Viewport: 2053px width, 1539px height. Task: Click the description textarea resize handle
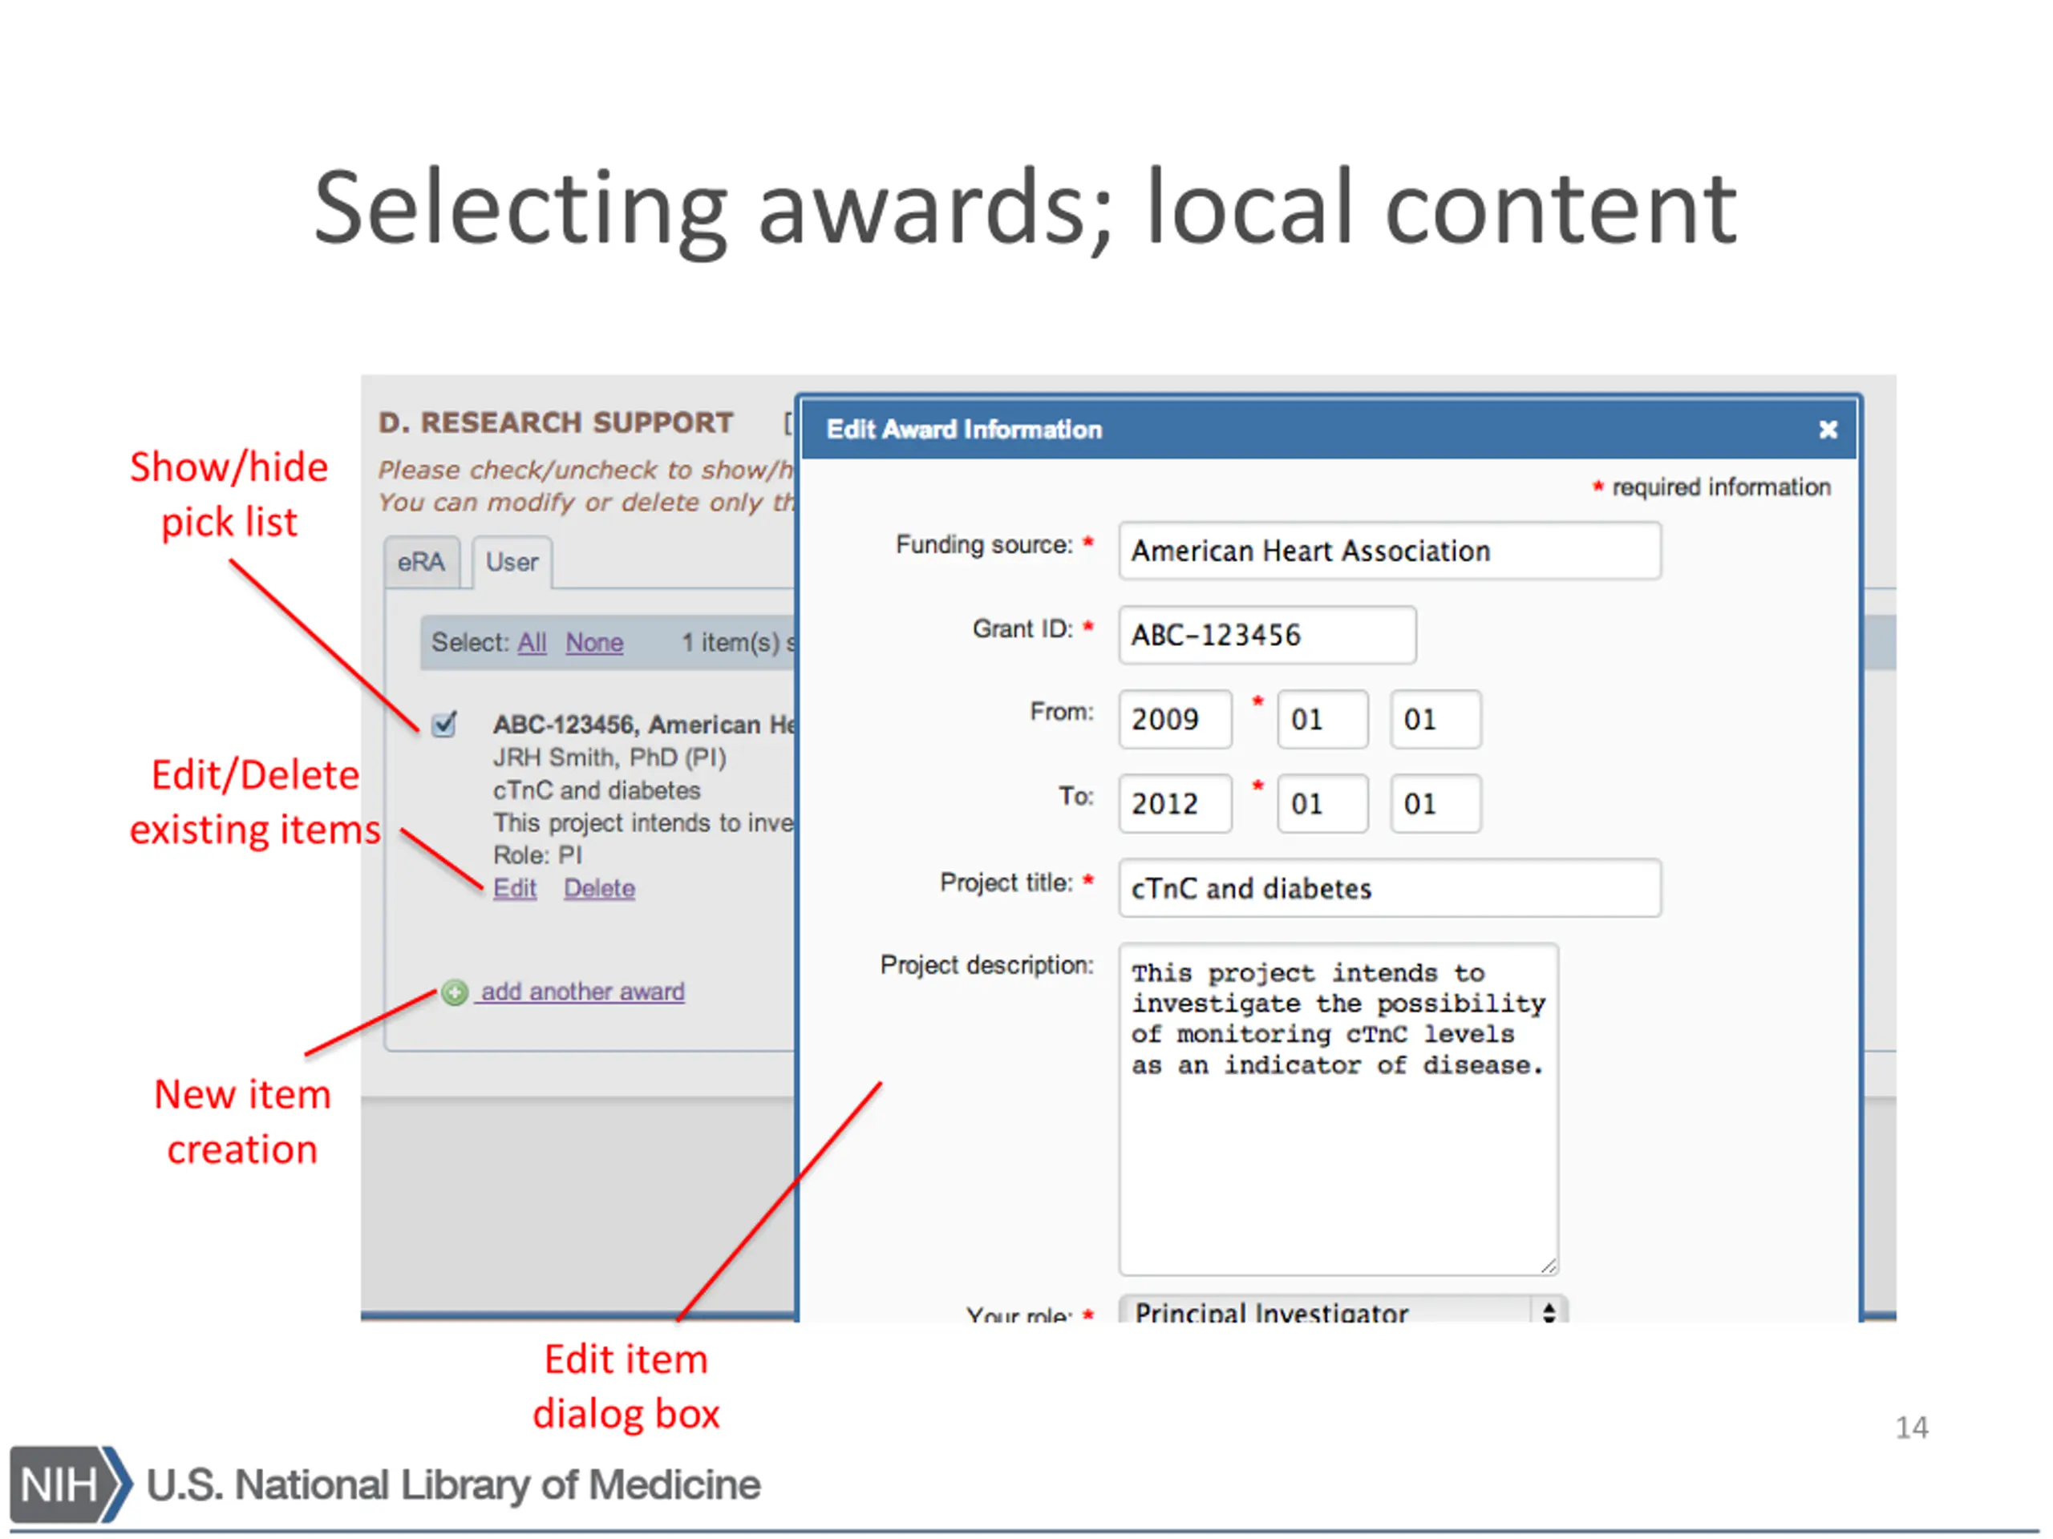click(1548, 1266)
